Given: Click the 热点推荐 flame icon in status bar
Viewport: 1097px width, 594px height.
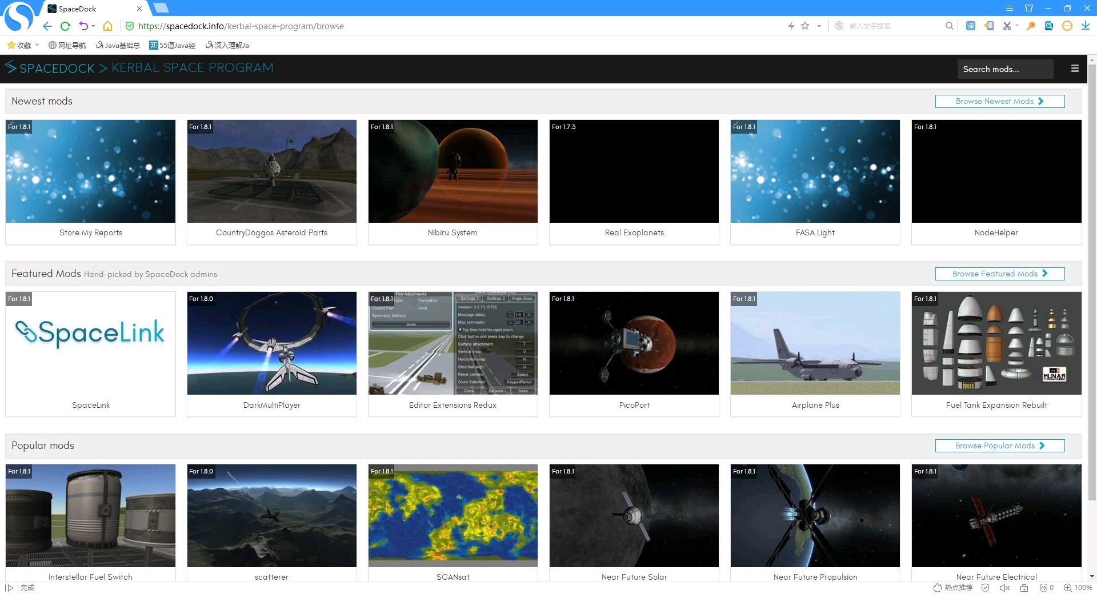Looking at the screenshot, I should 937,588.
